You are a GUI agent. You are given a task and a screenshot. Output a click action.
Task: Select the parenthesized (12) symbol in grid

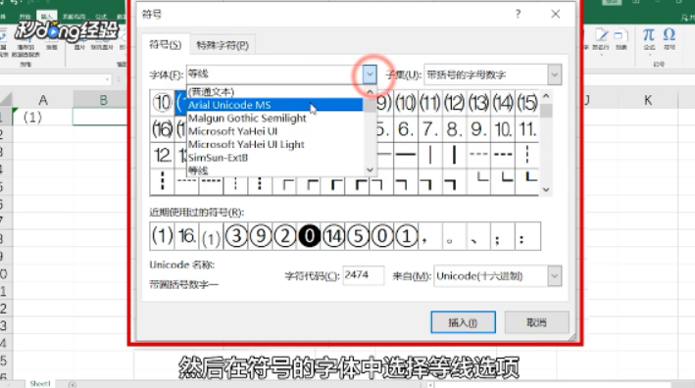[454, 103]
